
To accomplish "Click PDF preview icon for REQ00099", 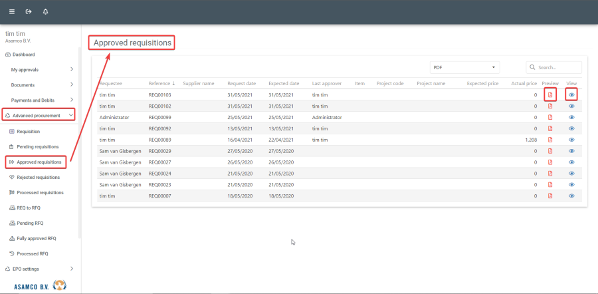I will [549, 117].
